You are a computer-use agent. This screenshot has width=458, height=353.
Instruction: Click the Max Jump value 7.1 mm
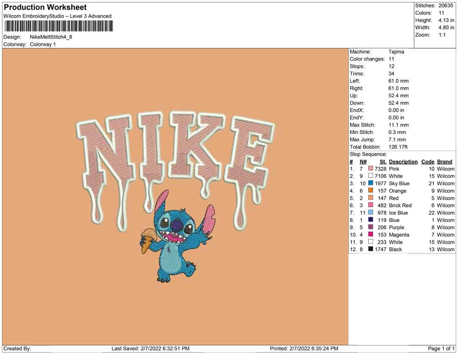pyautogui.click(x=397, y=139)
